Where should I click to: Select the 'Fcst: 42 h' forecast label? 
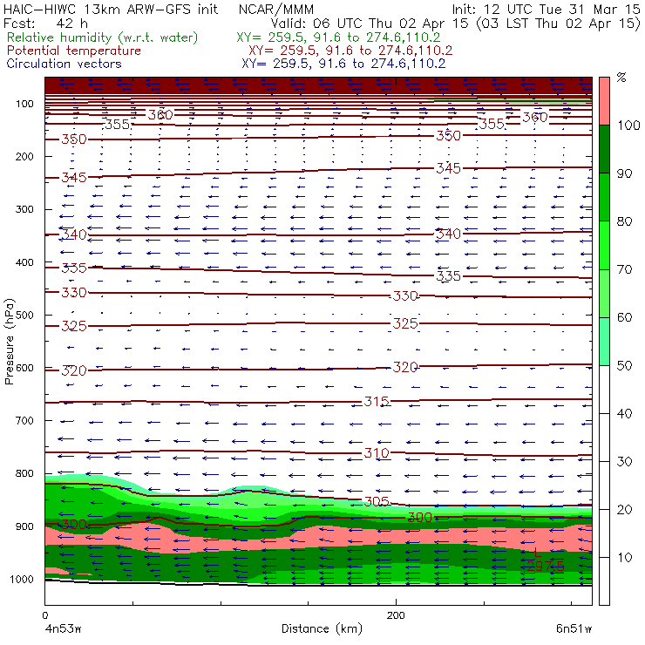45,23
